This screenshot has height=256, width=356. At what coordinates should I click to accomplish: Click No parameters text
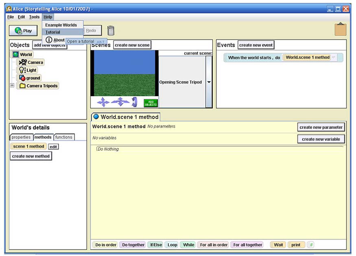(x=161, y=126)
